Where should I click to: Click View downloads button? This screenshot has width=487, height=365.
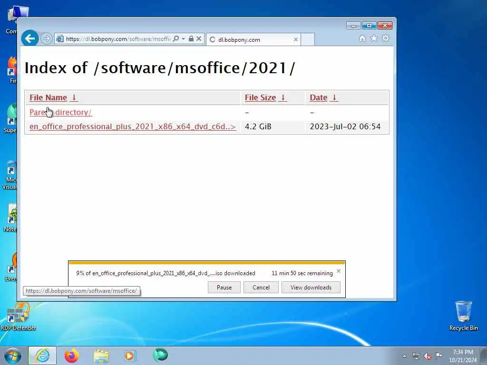point(311,288)
